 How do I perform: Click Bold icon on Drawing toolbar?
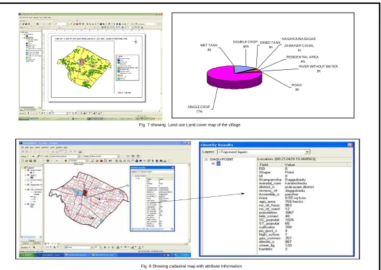tap(105, 247)
